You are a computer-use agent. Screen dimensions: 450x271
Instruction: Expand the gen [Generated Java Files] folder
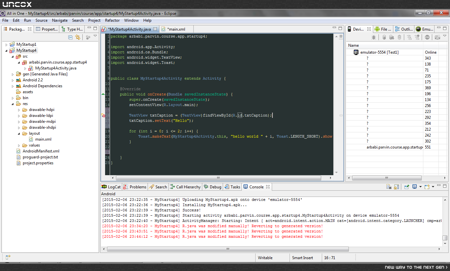tap(13, 74)
